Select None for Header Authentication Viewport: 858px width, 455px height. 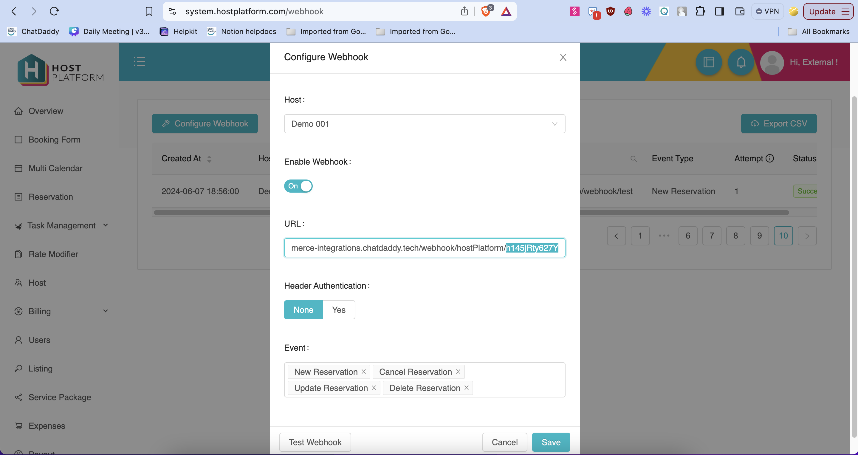[x=303, y=310]
